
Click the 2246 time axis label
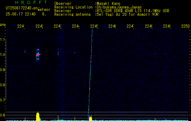[x=112, y=26]
